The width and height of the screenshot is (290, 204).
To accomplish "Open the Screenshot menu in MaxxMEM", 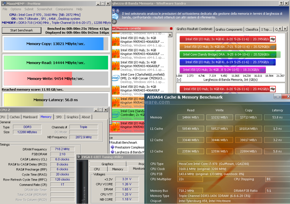I will click(44, 9).
